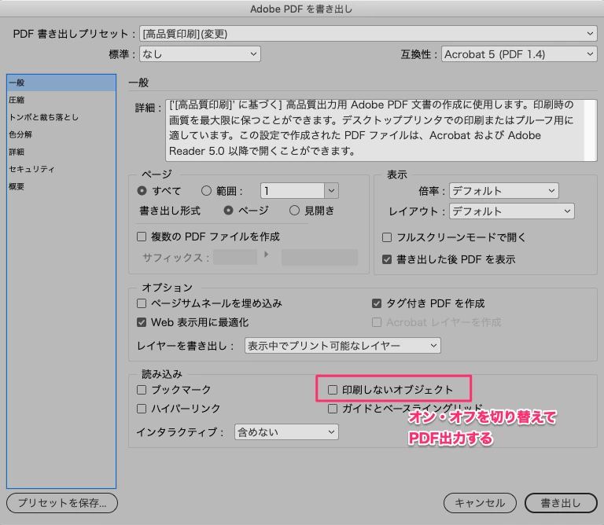Choose the 範囲 radio button
604x525 pixels.
coord(207,190)
